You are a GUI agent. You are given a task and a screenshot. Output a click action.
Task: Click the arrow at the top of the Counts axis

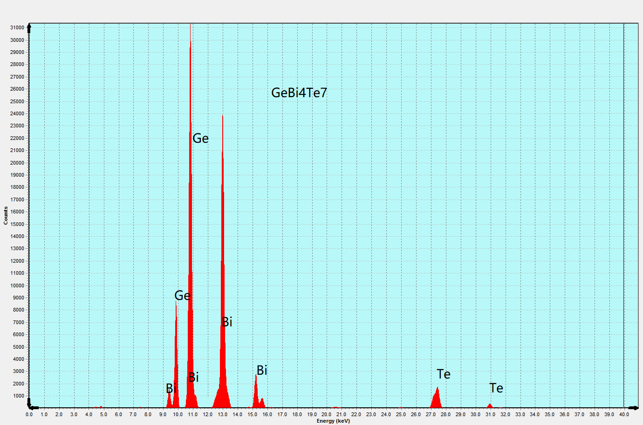pyautogui.click(x=29, y=27)
